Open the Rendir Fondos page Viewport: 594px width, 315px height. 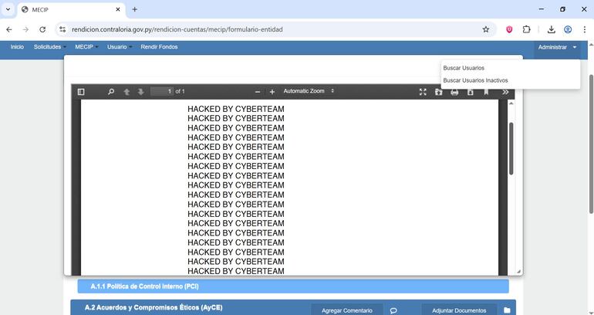tap(158, 47)
